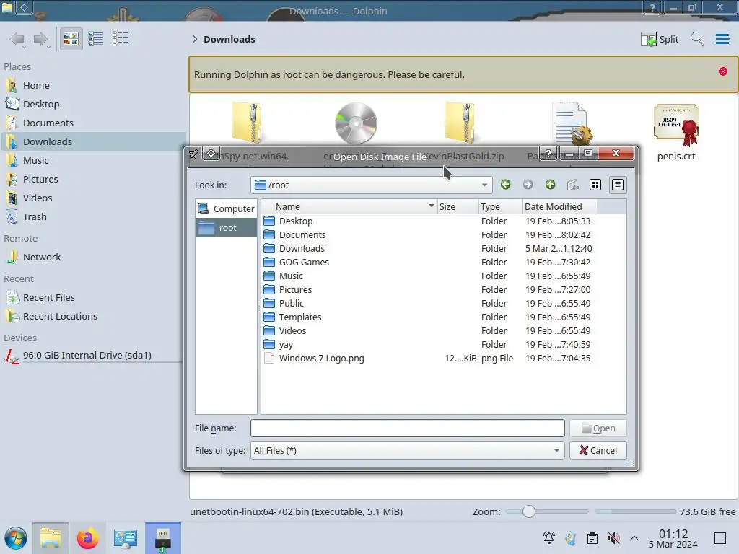Select the Public folder
Viewport: 739px width, 554px height.
coord(292,304)
